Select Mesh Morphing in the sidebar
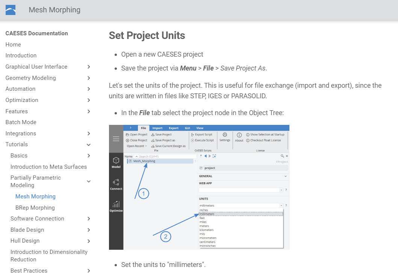This screenshot has height=279, width=398. pos(35,196)
